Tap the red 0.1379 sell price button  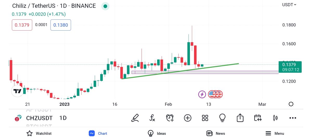(22, 25)
